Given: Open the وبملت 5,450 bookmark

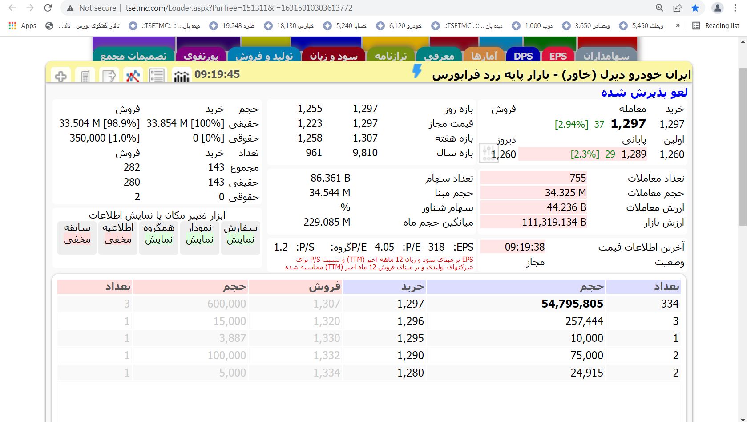Looking at the screenshot, I should (642, 26).
